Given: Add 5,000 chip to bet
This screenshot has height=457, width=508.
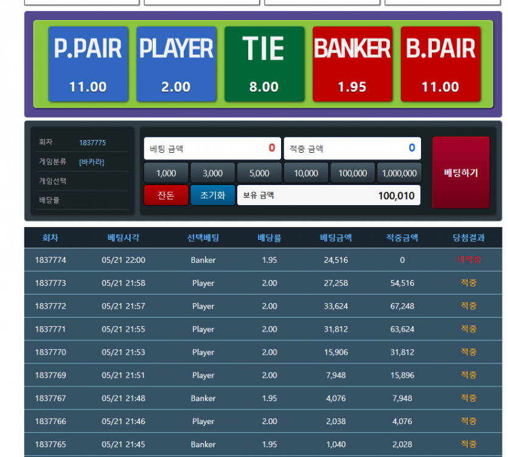Looking at the screenshot, I should [x=259, y=173].
